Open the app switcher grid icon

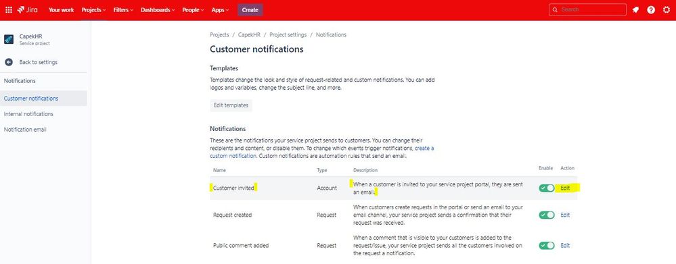9,9
